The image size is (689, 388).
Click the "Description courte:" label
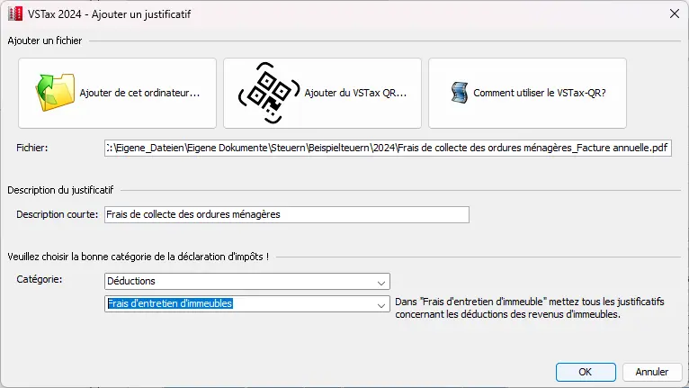pos(58,214)
